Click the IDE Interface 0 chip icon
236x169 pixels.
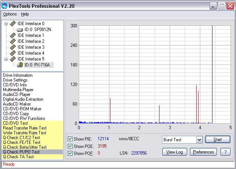(x=13, y=24)
